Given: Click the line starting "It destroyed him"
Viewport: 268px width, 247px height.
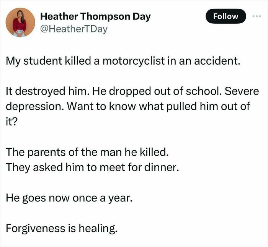Looking at the screenshot, I should coord(132,91).
